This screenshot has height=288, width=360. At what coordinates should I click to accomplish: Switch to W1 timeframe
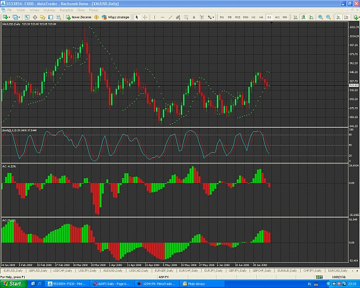[x=277, y=17]
